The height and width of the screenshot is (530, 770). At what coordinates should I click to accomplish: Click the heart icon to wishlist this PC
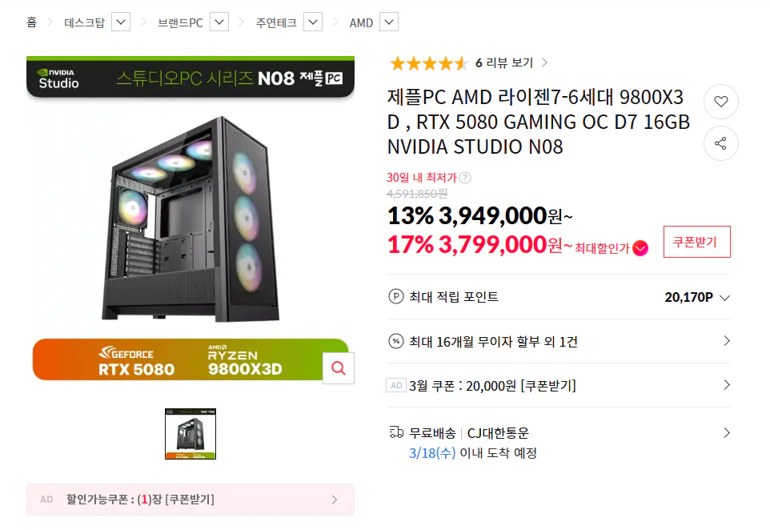click(x=721, y=102)
